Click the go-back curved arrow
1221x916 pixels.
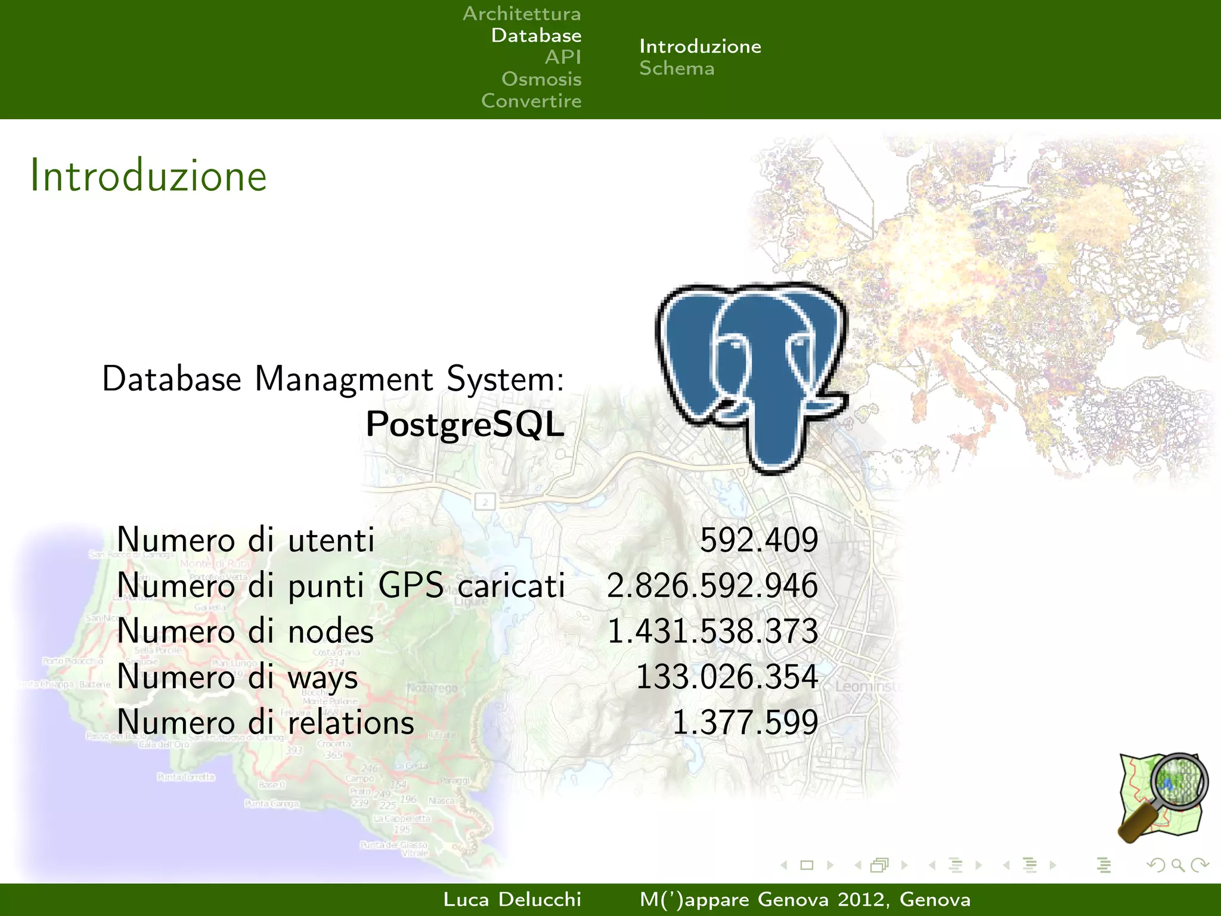tap(1156, 865)
